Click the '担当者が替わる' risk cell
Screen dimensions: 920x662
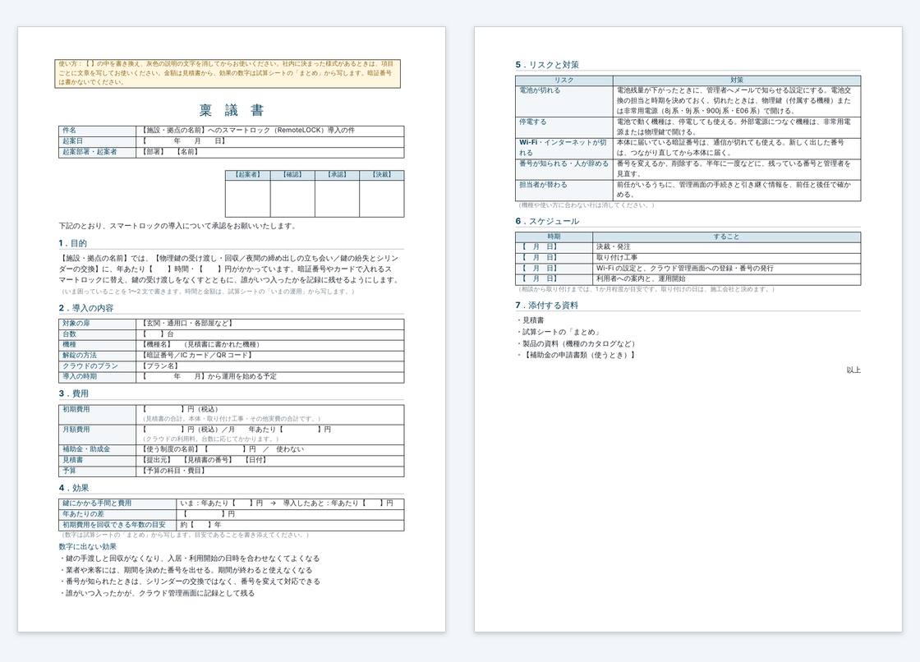coord(563,191)
